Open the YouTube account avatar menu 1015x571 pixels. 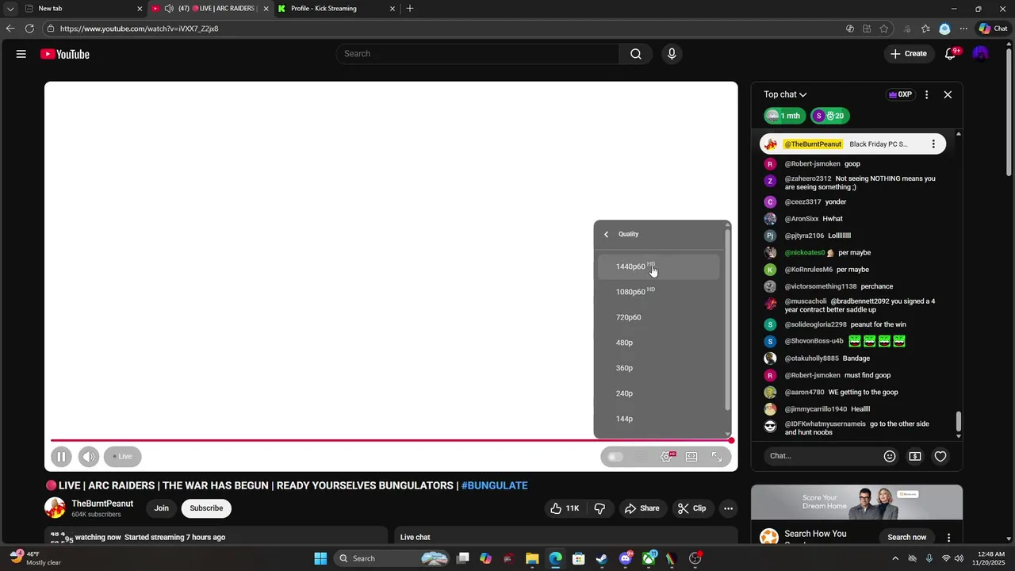click(981, 54)
